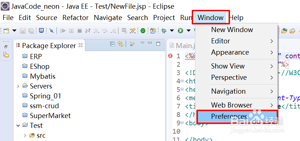Open the Run configurations dropdown arrow
The width and height of the screenshot is (300, 141).
coord(189,31)
